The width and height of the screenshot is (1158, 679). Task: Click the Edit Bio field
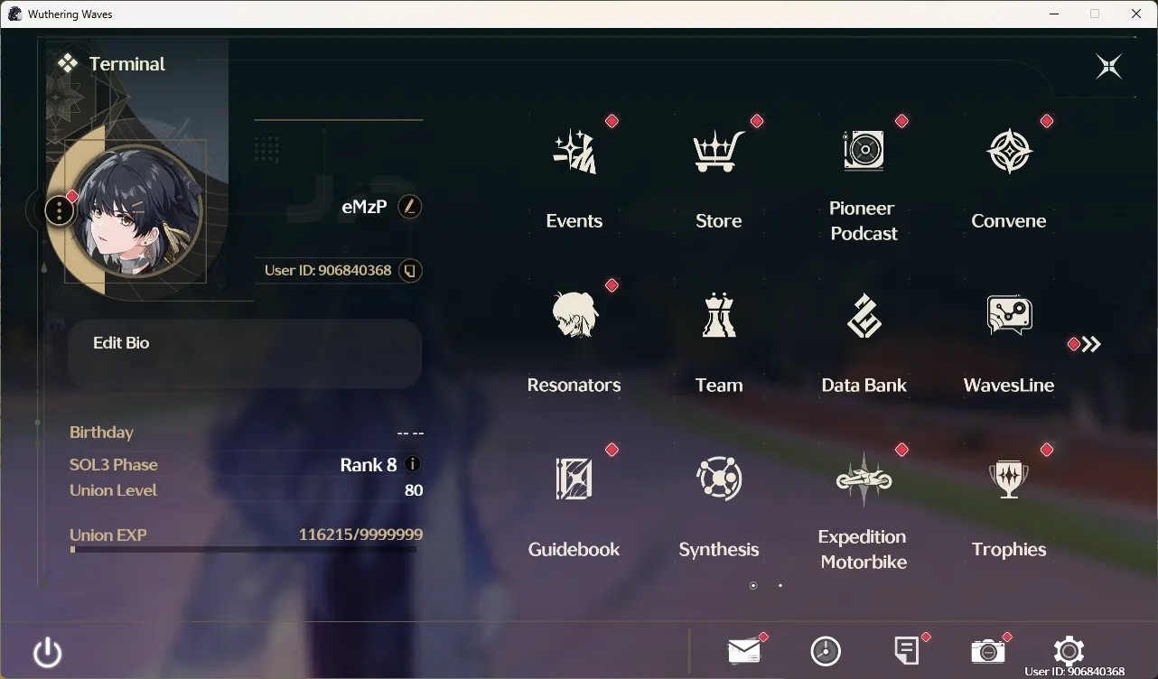[x=245, y=353]
